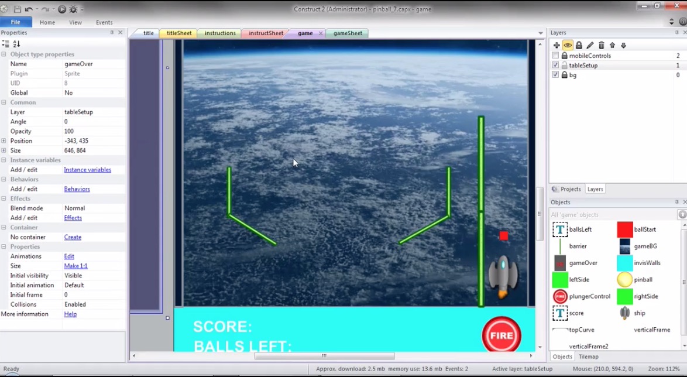
Task: Toggle the lock on the bg layer
Action: (x=564, y=75)
